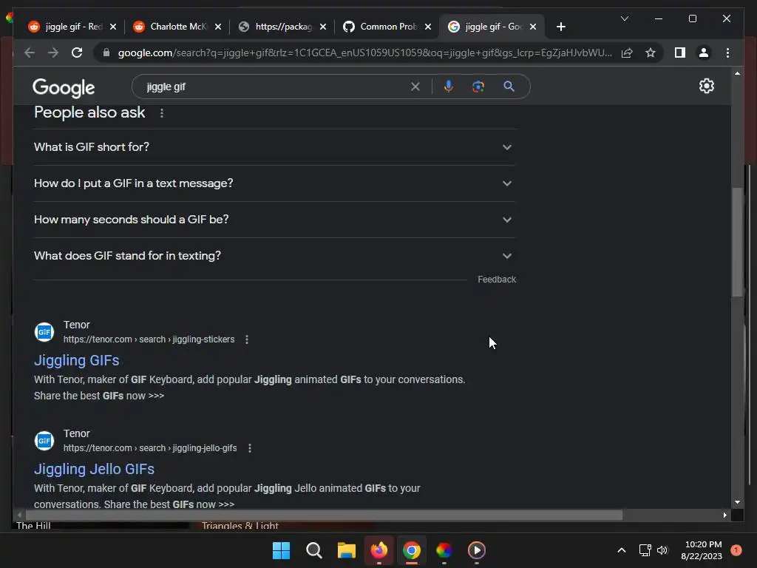Reload the Google search page
Viewport: 757px width, 568px height.
point(77,53)
